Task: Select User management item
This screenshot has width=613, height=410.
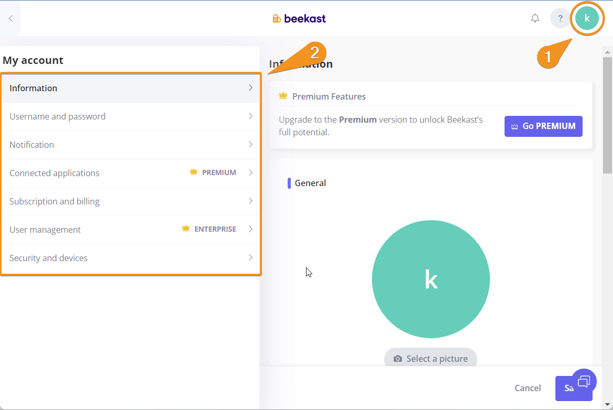Action: point(131,230)
